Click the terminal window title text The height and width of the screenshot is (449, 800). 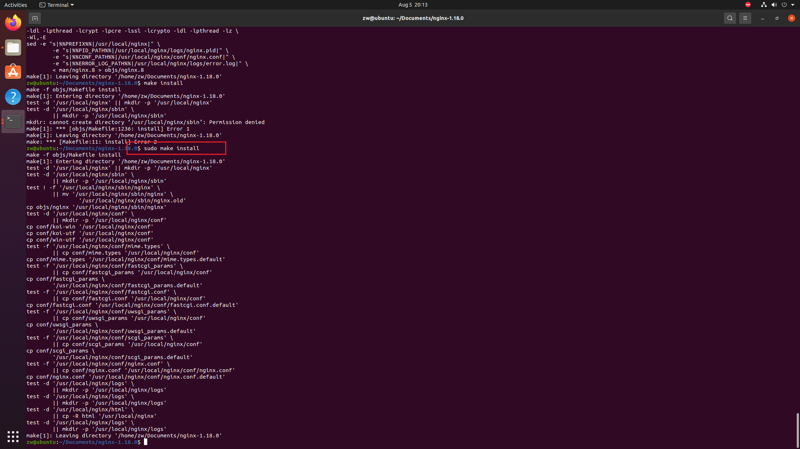coord(413,18)
